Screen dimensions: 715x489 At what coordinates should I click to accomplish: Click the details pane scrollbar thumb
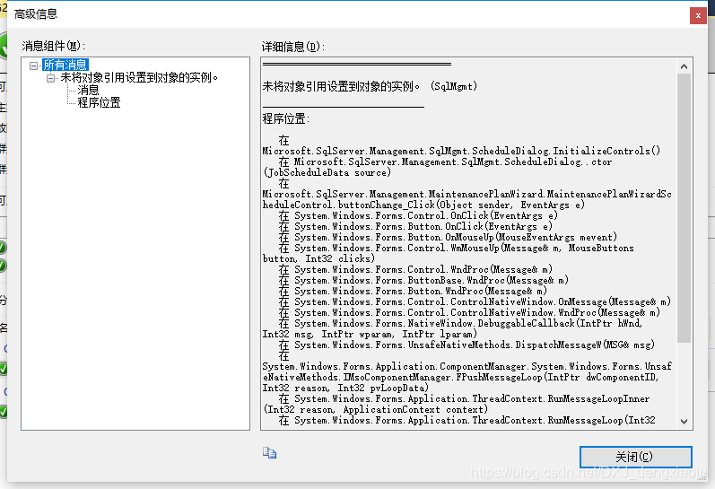[x=684, y=207]
